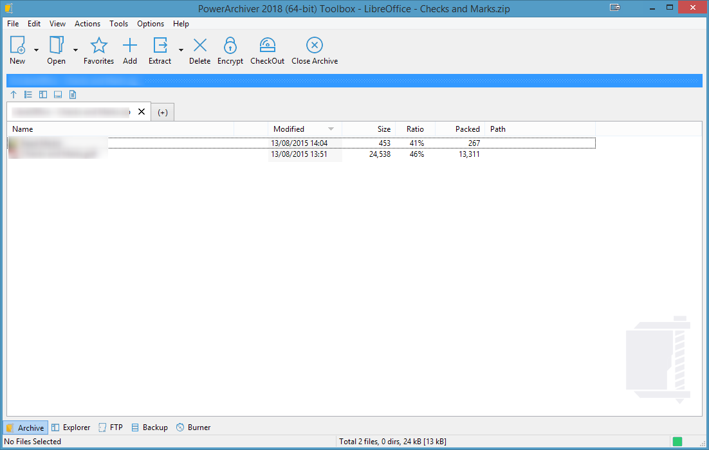Open the File menu

pyautogui.click(x=13, y=24)
